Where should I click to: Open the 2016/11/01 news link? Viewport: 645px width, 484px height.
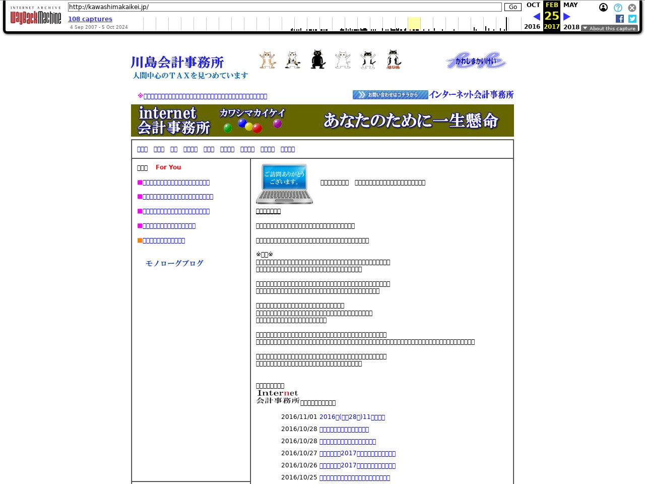click(x=352, y=417)
